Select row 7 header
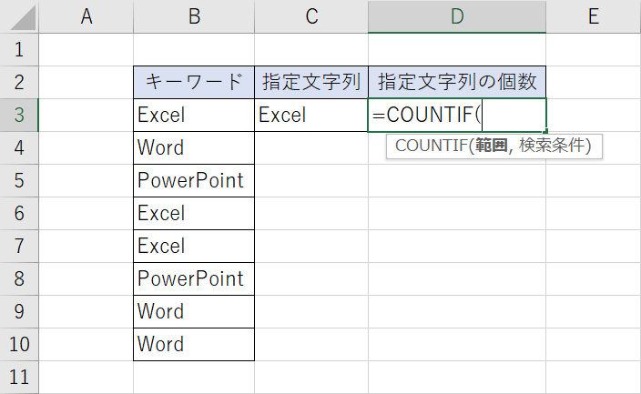The width and height of the screenshot is (641, 394). [19, 246]
